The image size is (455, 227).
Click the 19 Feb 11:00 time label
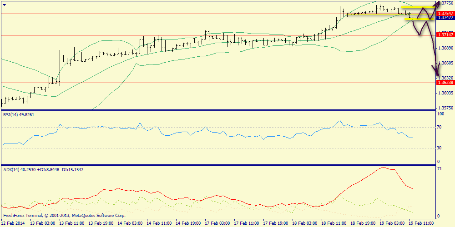click(420, 224)
